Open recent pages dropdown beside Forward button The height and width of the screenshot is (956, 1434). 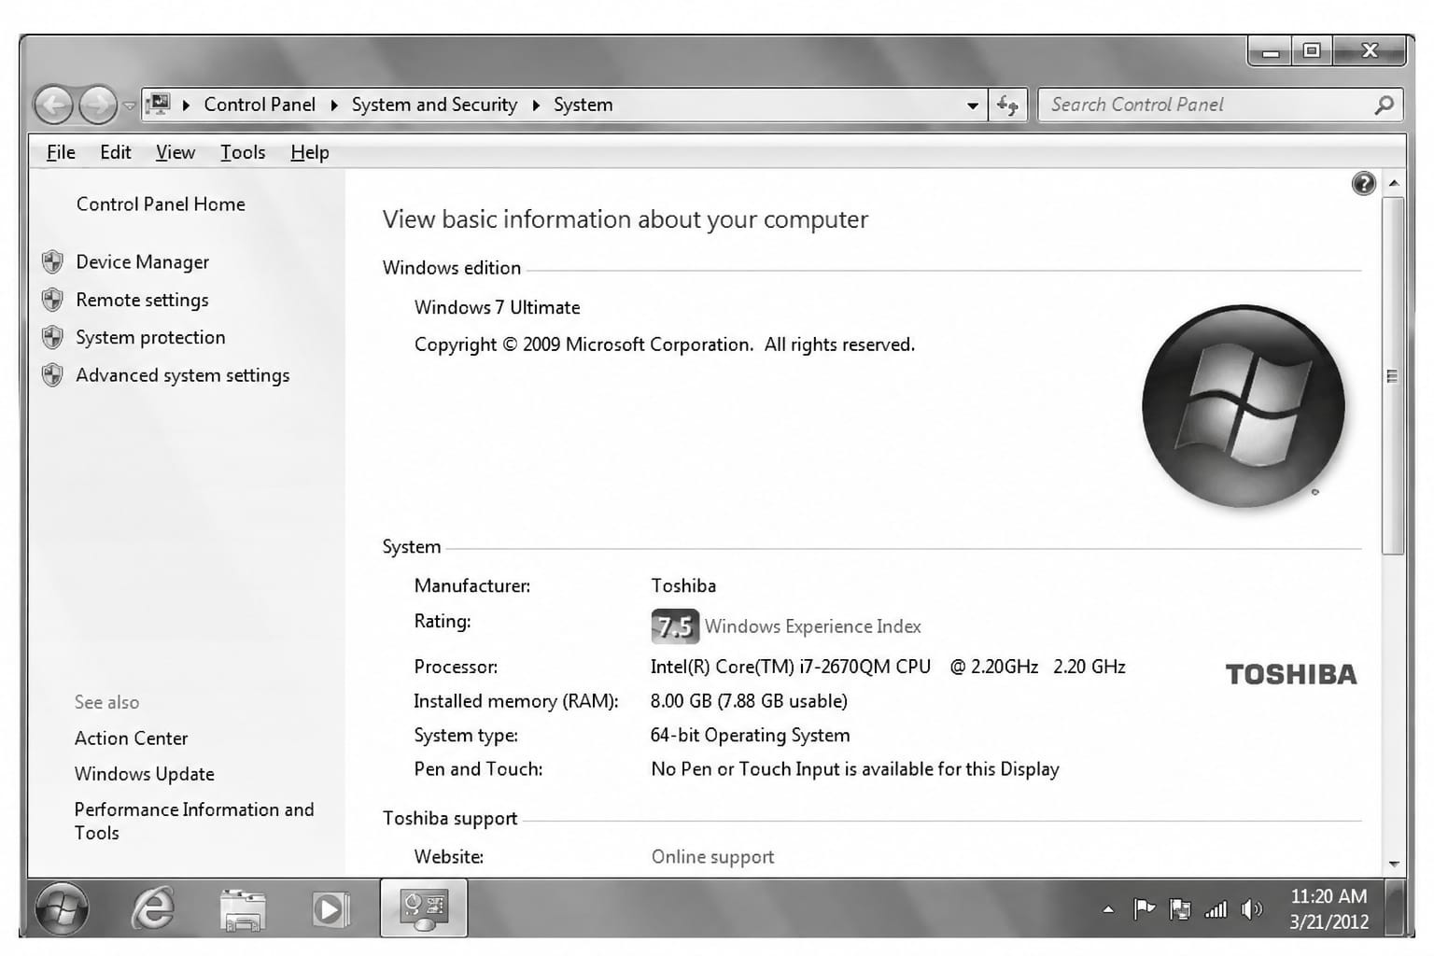tap(130, 105)
